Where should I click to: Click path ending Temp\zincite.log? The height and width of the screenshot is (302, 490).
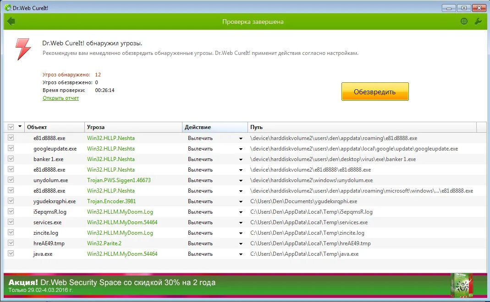pos(307,233)
